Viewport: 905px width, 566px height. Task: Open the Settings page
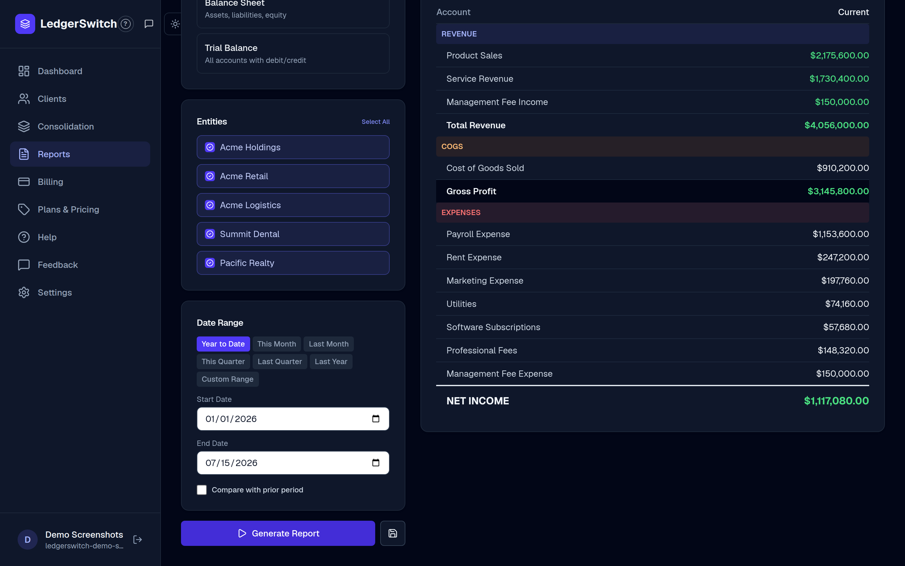[x=80, y=293]
